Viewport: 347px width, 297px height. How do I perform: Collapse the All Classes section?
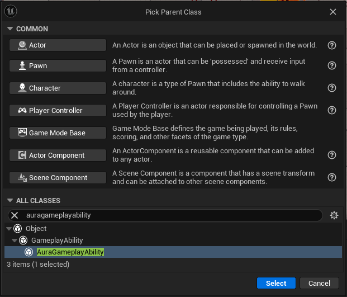point(9,201)
